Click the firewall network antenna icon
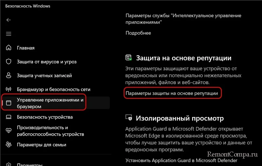 9,89
